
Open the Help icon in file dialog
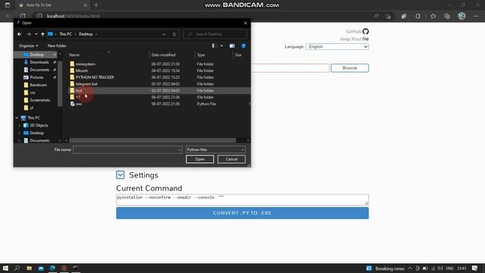pos(243,45)
